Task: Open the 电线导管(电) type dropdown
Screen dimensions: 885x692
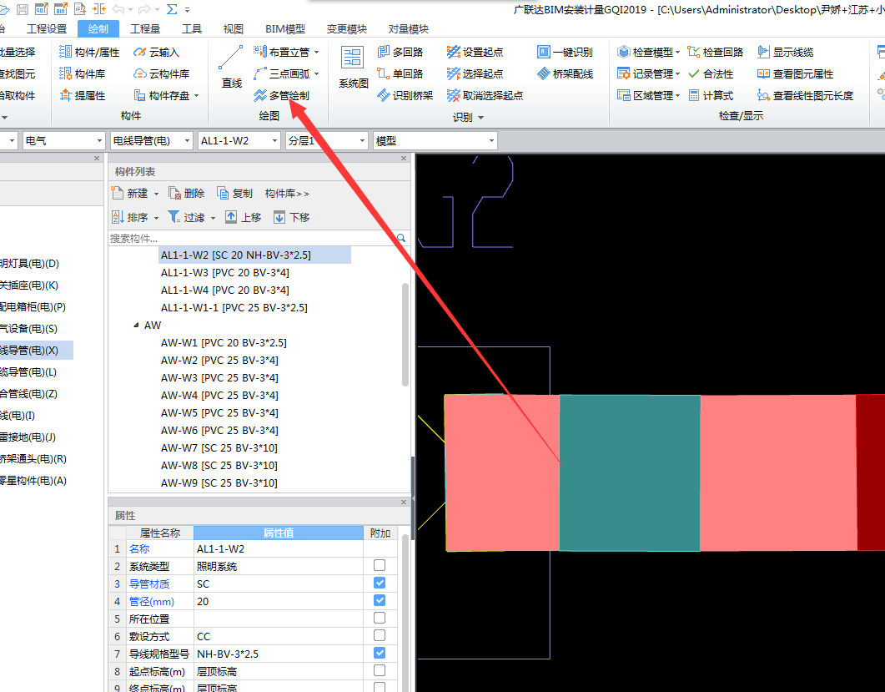Action: point(152,141)
